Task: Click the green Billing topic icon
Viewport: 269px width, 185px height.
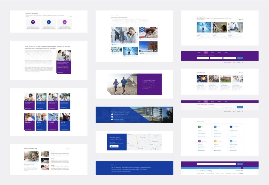Action: (199, 127)
